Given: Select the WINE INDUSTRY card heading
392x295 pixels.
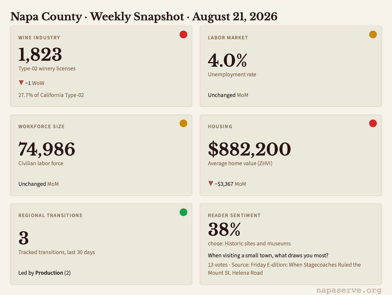Looking at the screenshot, I should pos(39,38).
